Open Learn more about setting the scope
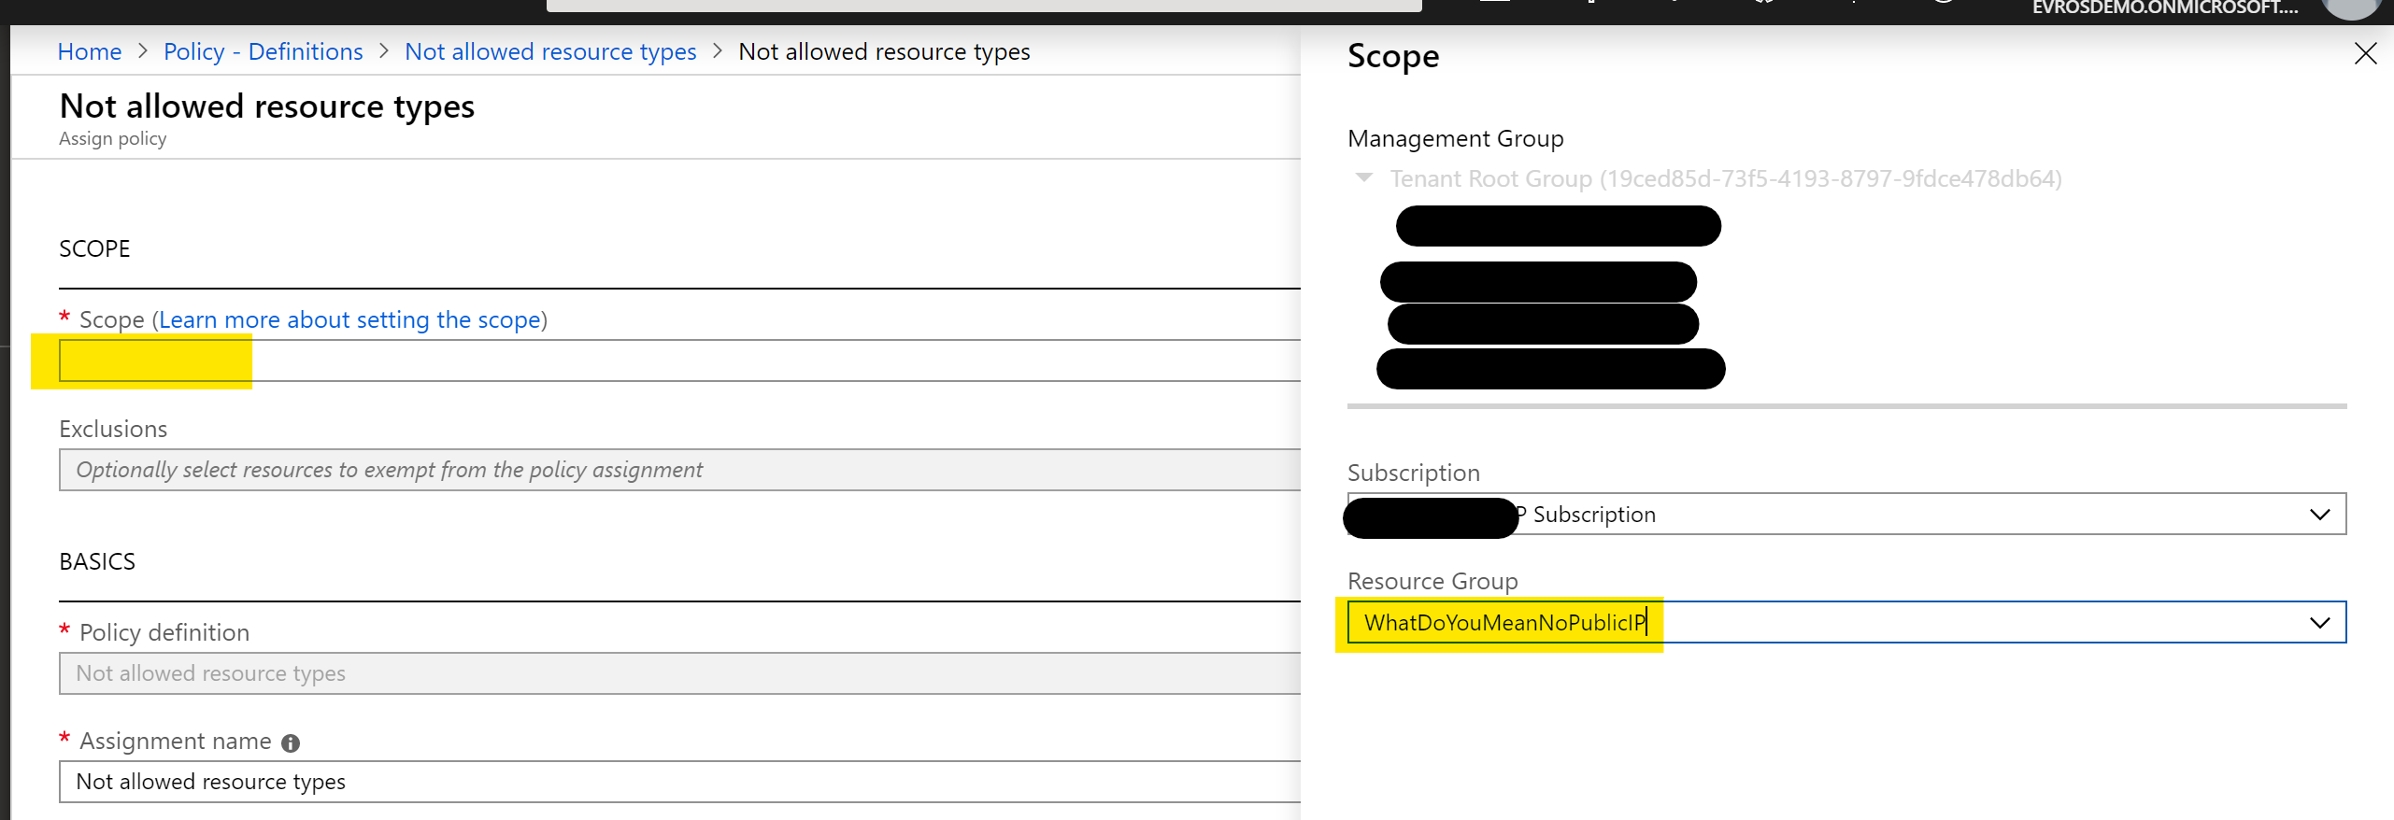 [350, 319]
